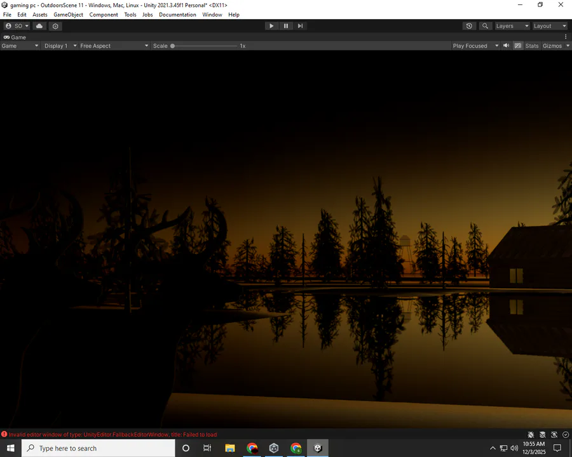Open the Free Aspect resolution dropdown
Image resolution: width=572 pixels, height=457 pixels.
[x=114, y=46]
